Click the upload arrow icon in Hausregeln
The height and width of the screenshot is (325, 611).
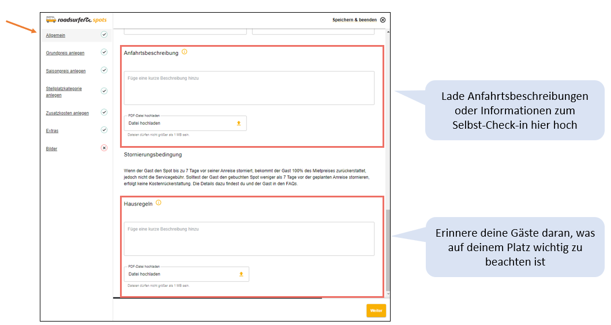[x=241, y=274]
